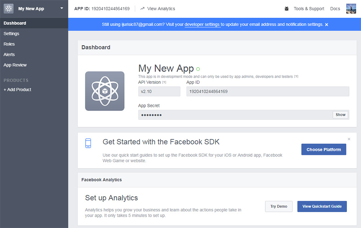The image size is (361, 228).
Task: Click the View Analytics link
Action: (x=161, y=9)
